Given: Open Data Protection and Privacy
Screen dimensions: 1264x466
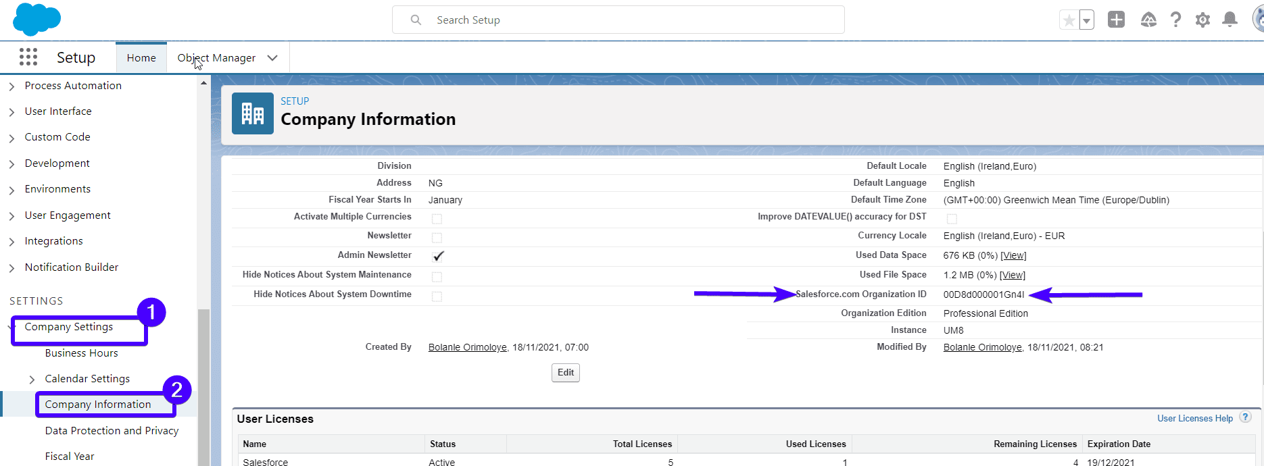Looking at the screenshot, I should point(112,430).
